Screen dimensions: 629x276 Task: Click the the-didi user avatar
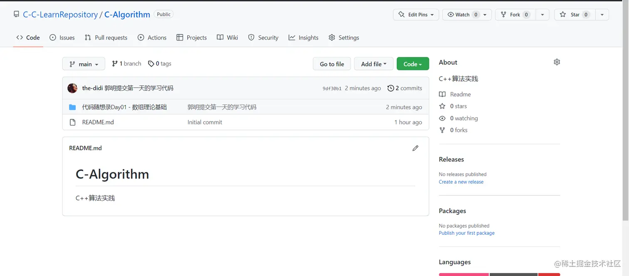click(x=72, y=88)
